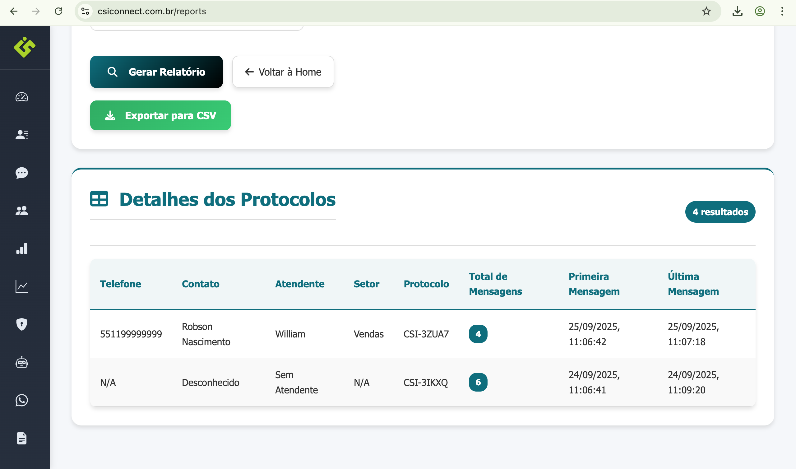Open the bar chart statistics section
This screenshot has width=796, height=469.
pyautogui.click(x=21, y=249)
